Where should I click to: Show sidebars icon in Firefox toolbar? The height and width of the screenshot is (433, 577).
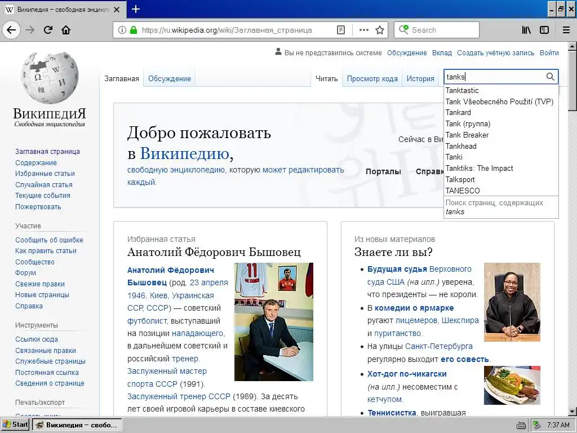544,30
